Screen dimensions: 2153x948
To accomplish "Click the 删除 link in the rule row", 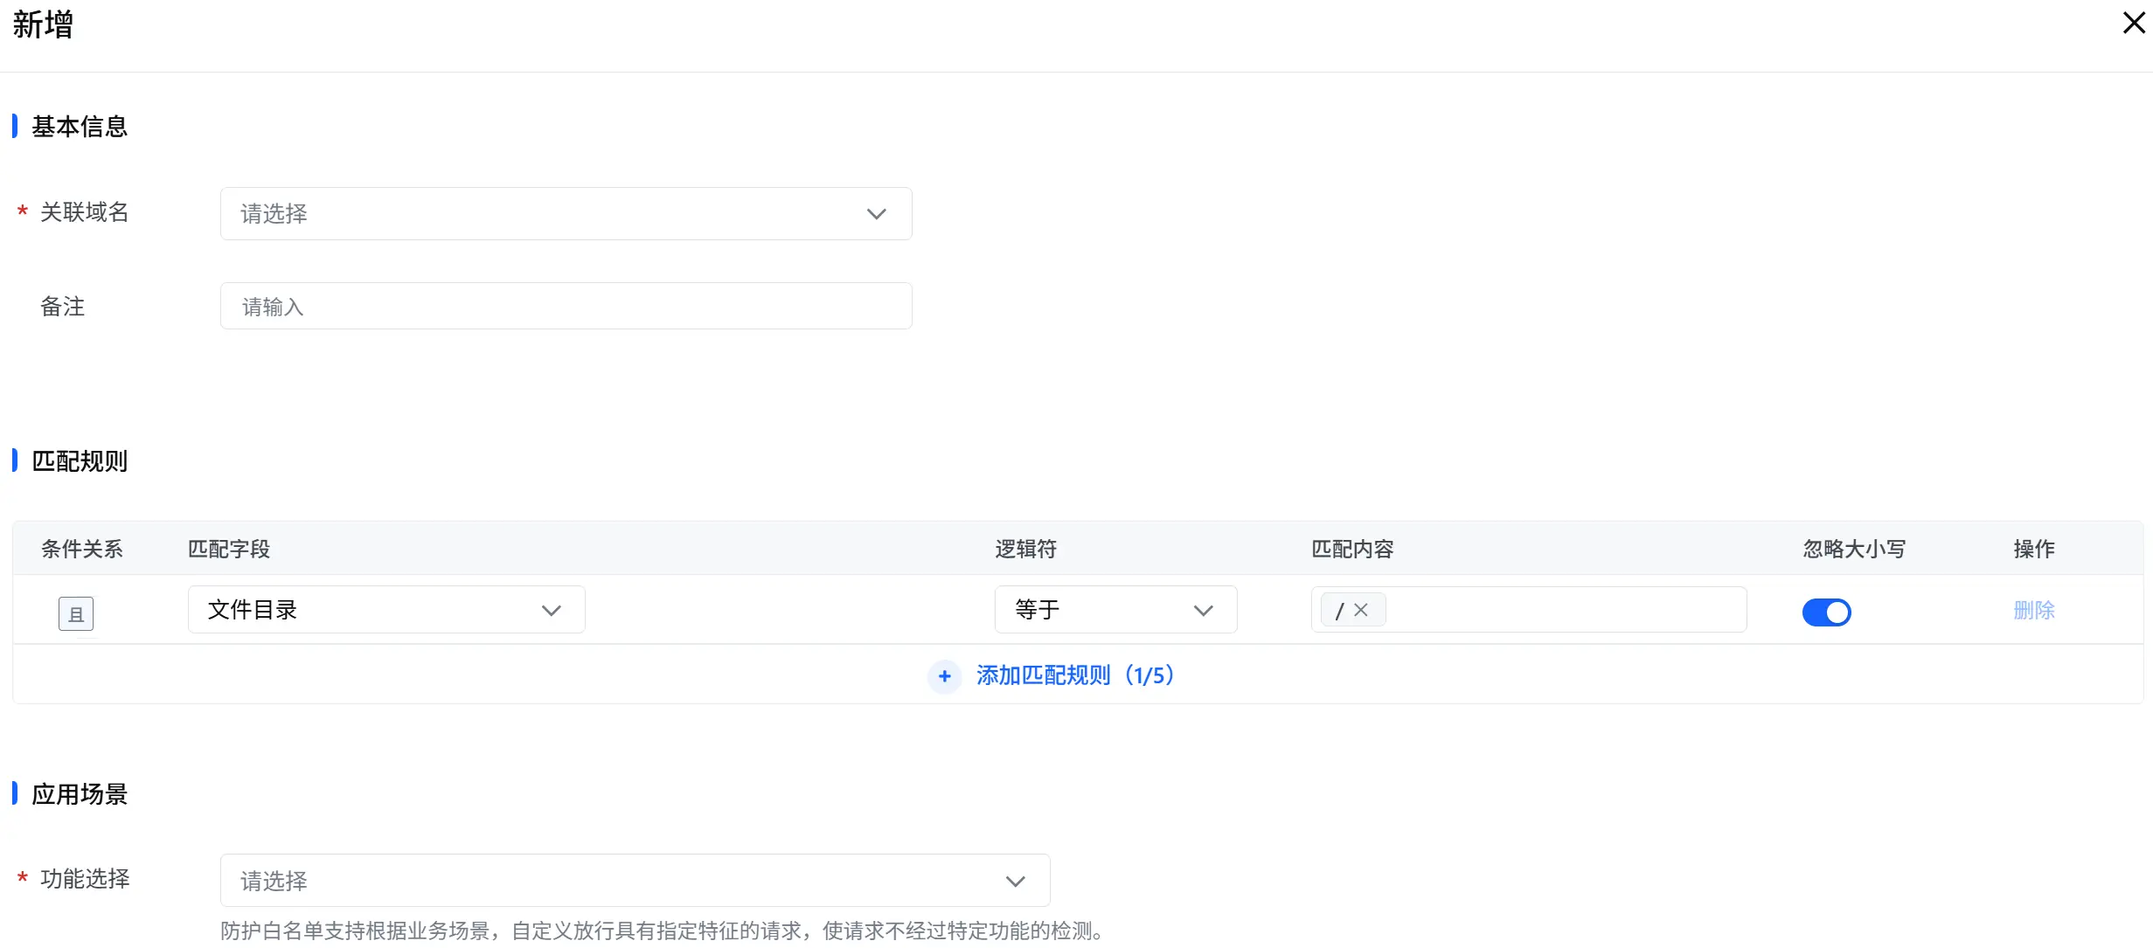I will click(x=2033, y=610).
